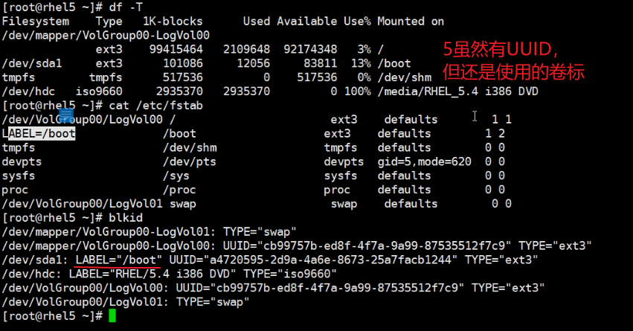Click the red Chinese annotation about UUID
Viewport: 633px width, 331px height.
(x=513, y=61)
